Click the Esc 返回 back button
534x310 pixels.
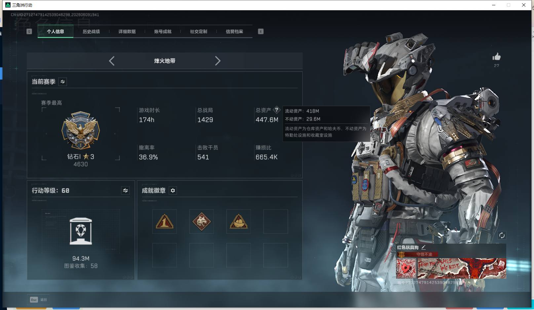click(x=38, y=299)
